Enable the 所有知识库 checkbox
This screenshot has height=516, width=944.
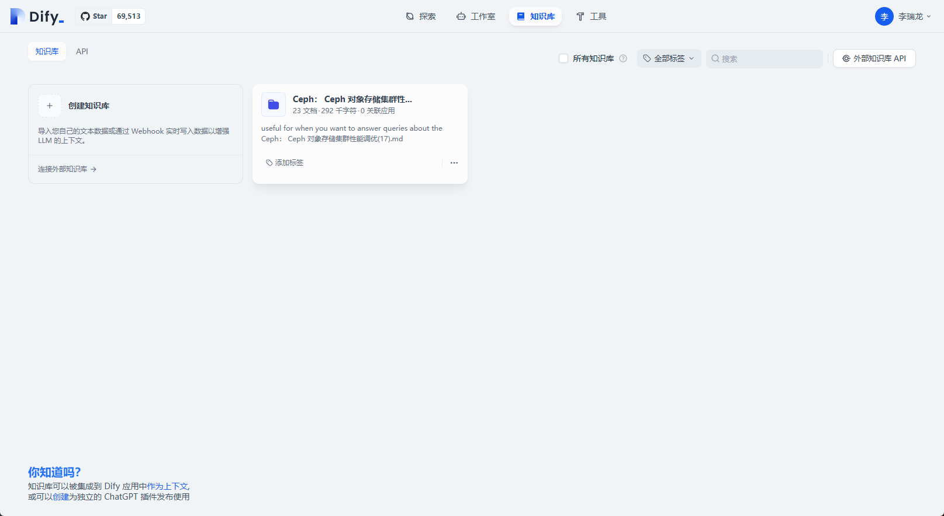563,58
